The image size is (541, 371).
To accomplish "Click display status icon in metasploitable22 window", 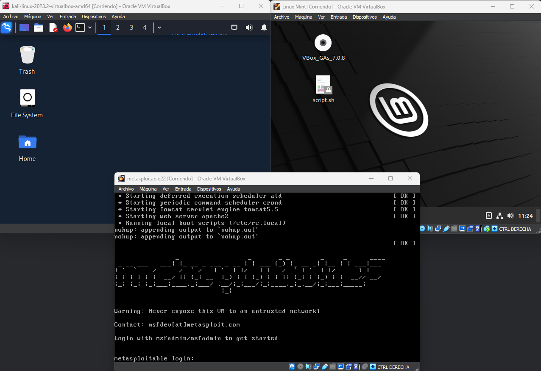I will pyautogui.click(x=340, y=367).
